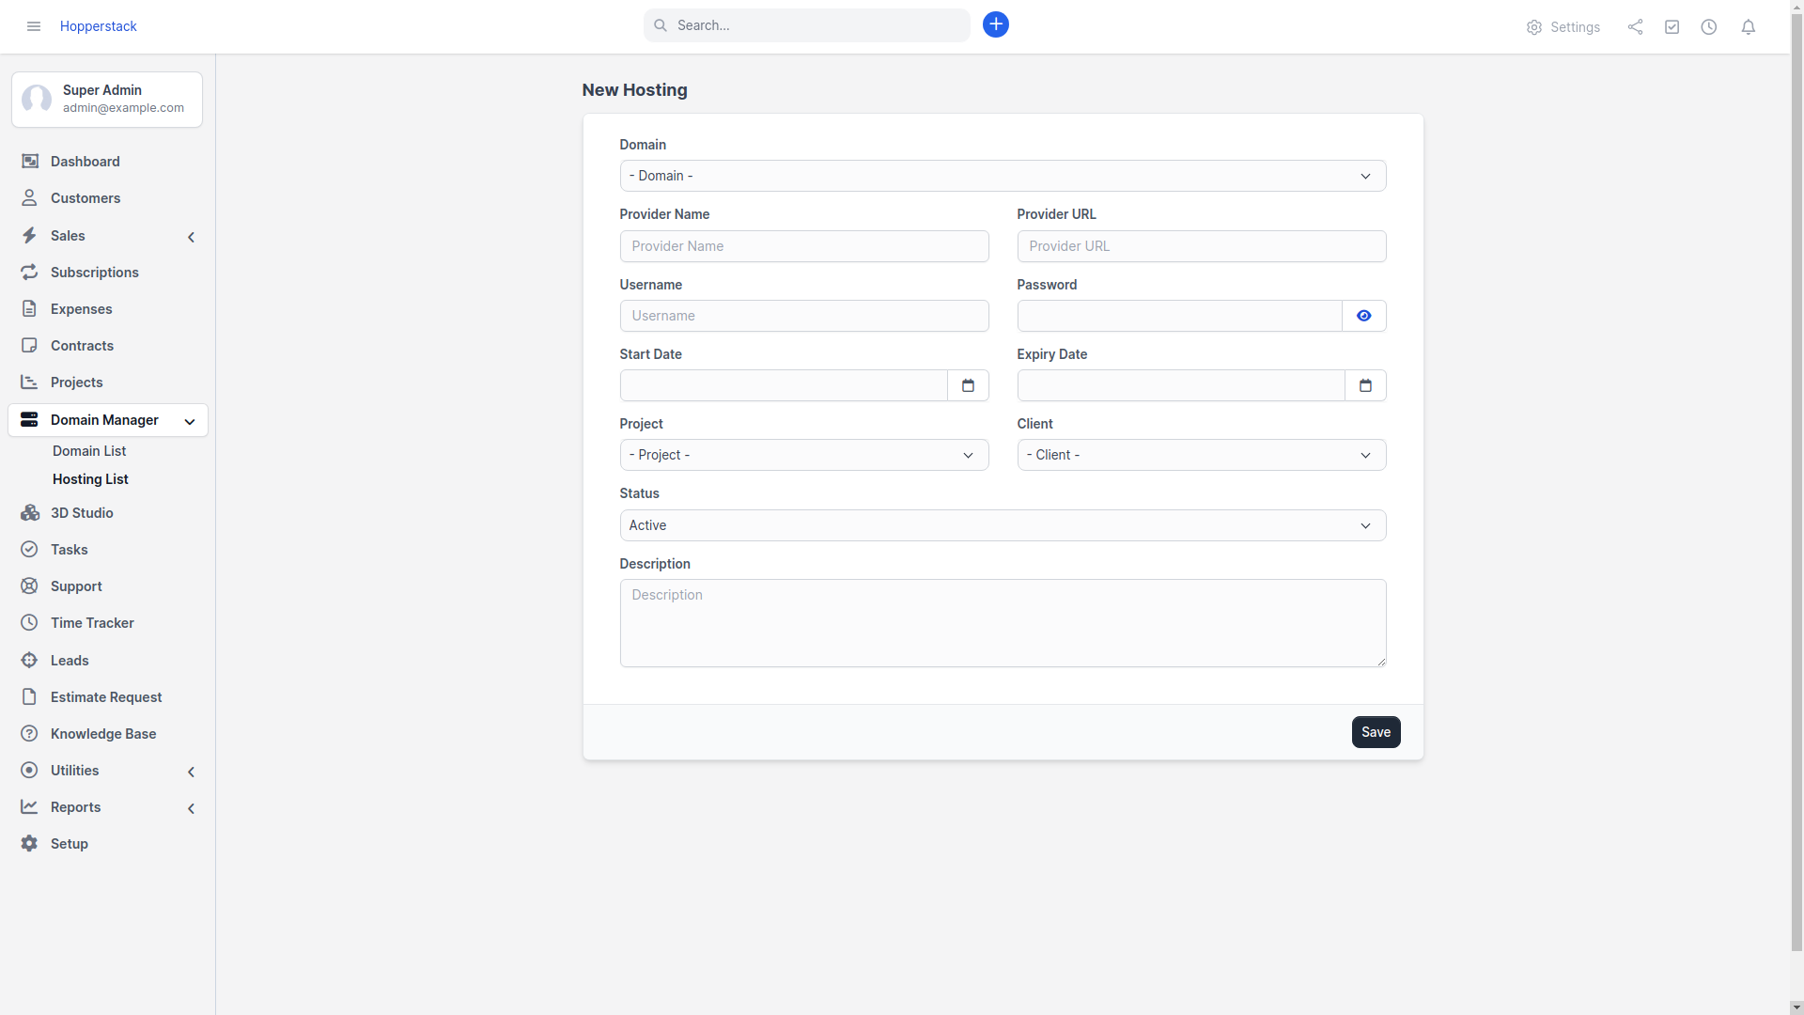Select Domain List in the sidebar
Image resolution: width=1804 pixels, height=1015 pixels.
[88, 450]
